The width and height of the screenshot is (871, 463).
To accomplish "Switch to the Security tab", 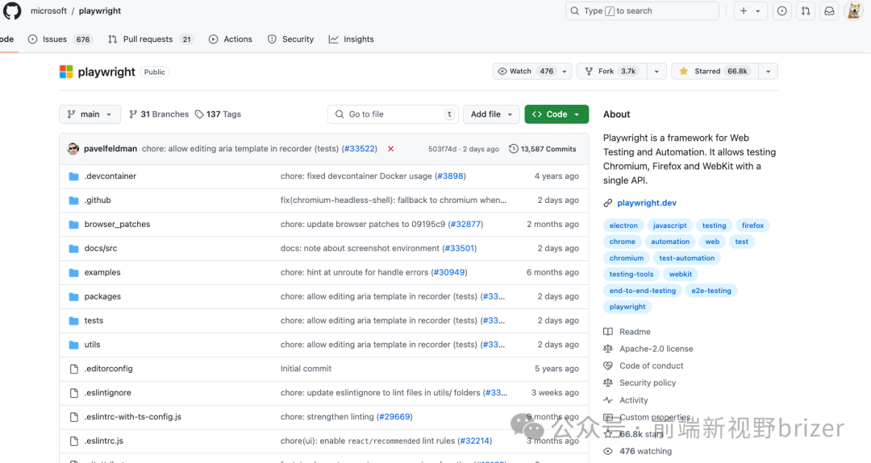I will pyautogui.click(x=290, y=39).
